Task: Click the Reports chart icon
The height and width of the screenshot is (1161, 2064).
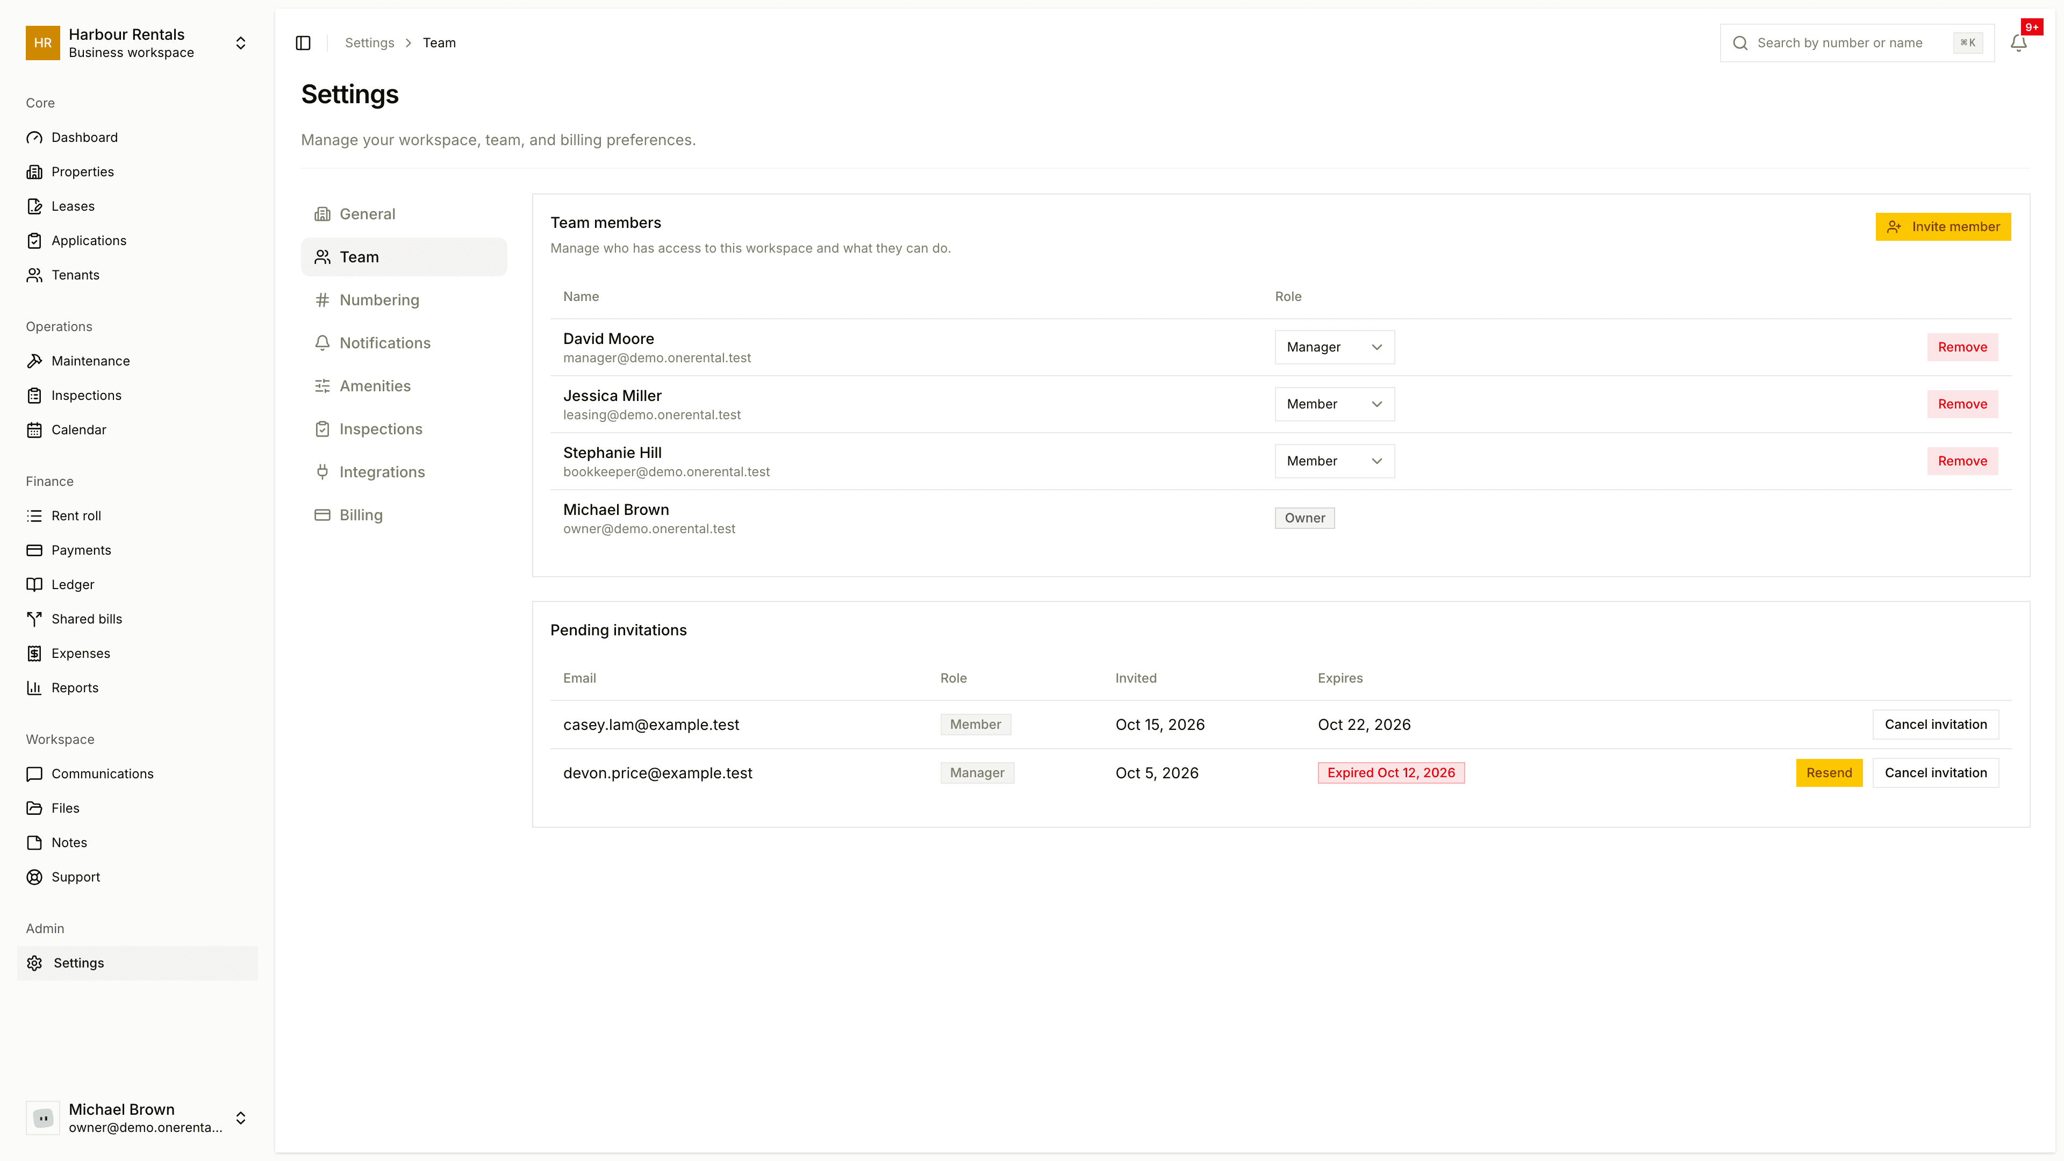Action: click(x=34, y=687)
